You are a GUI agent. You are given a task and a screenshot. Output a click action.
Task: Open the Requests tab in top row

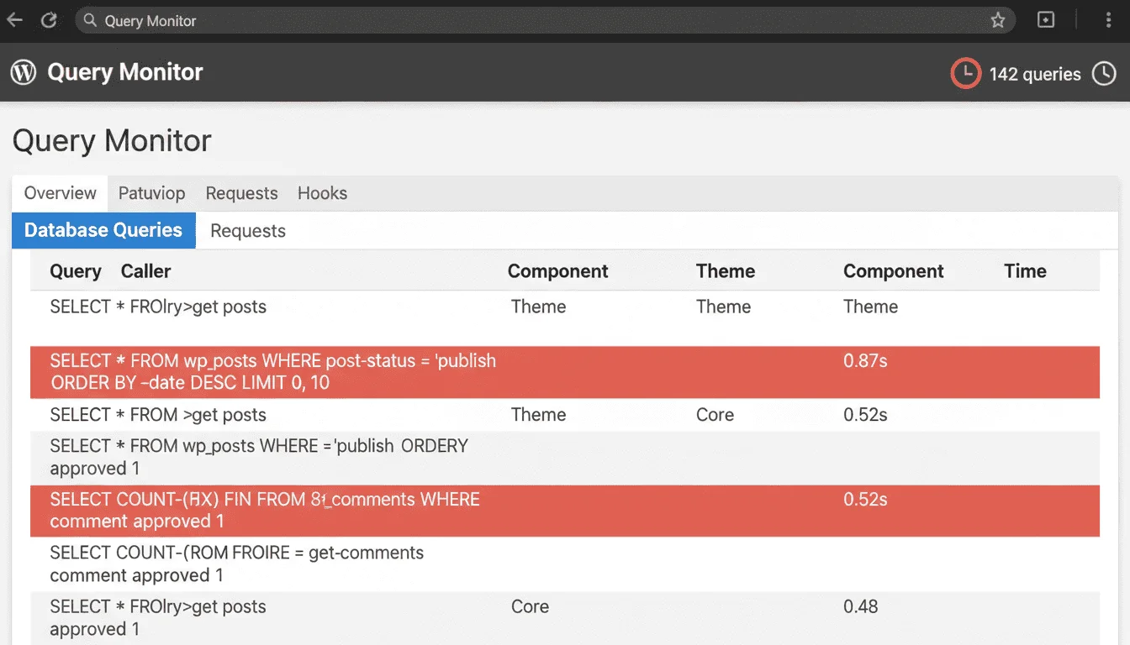pos(241,193)
